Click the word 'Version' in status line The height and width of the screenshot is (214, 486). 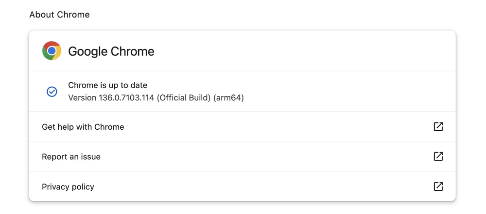pos(82,98)
